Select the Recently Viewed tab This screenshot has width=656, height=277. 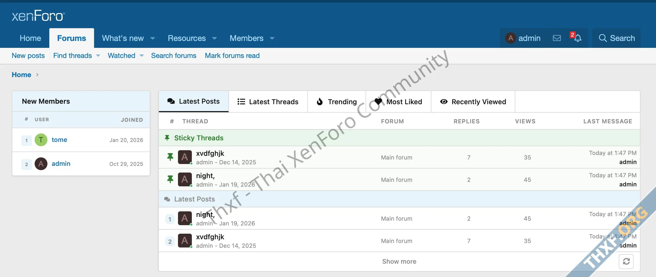(x=473, y=102)
